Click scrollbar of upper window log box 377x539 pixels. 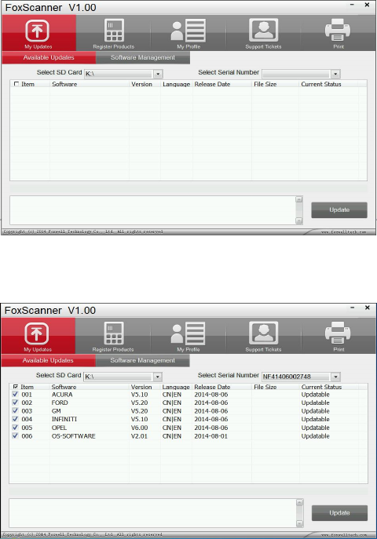299,210
